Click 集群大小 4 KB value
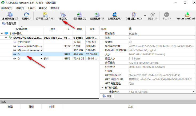The image size is (196, 116). click(138, 92)
